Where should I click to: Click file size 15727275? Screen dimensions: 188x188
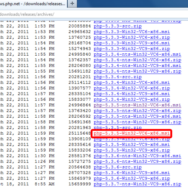pyautogui.click(x=80, y=161)
